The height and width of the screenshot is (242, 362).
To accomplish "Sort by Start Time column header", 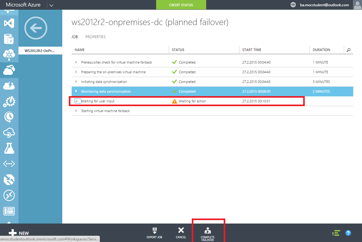I will click(252, 50).
